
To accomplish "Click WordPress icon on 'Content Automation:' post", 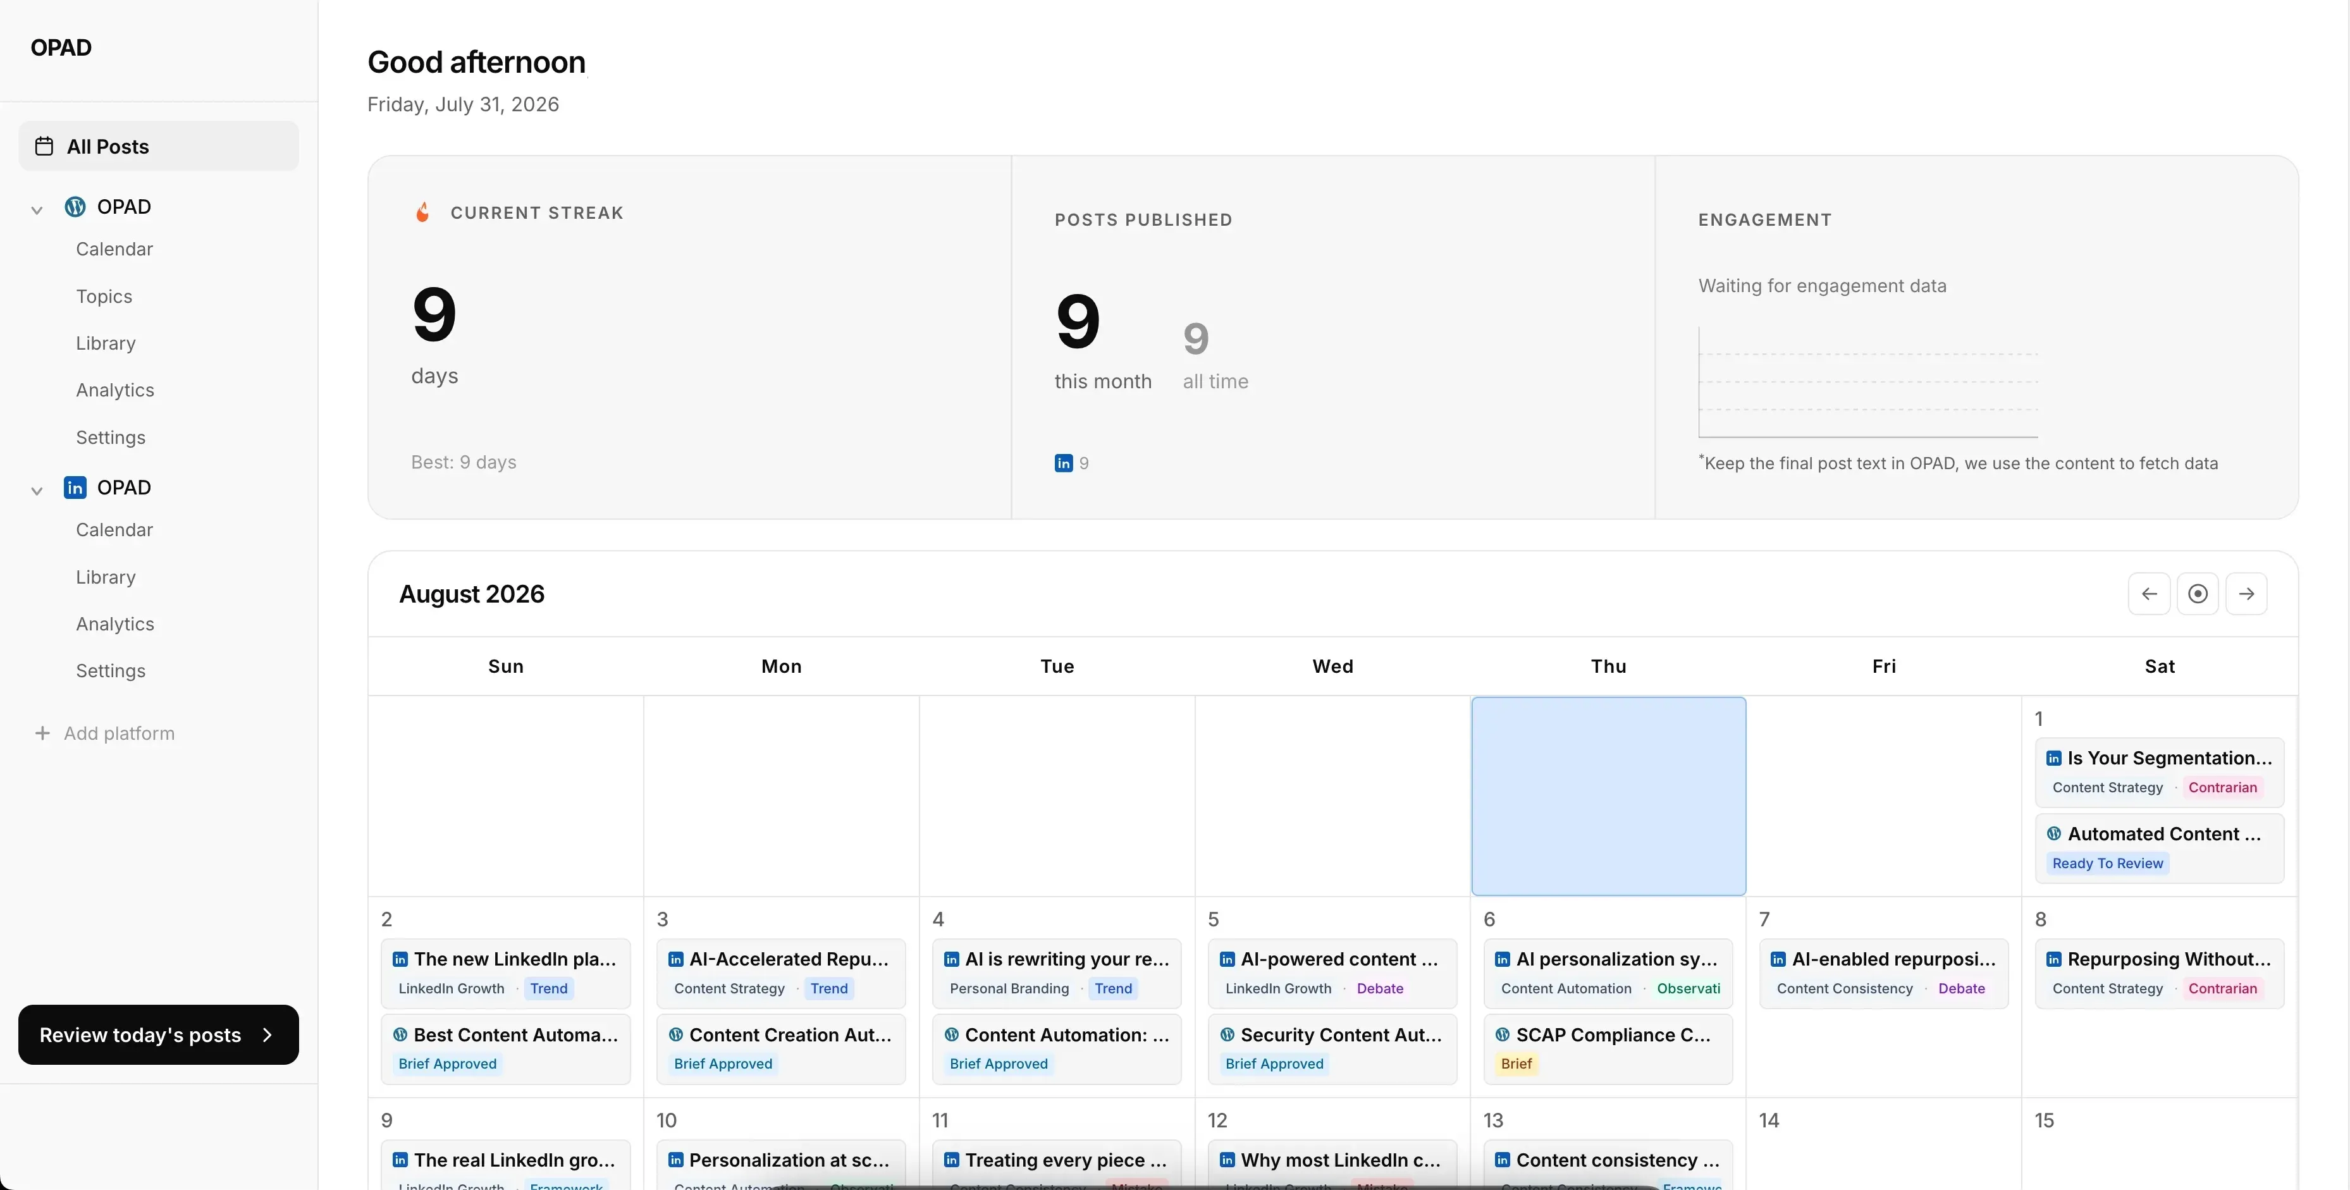I will 950,1035.
